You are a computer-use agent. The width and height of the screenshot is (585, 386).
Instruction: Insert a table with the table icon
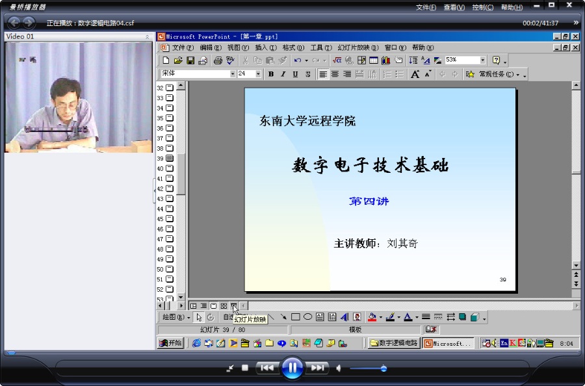tap(374, 60)
